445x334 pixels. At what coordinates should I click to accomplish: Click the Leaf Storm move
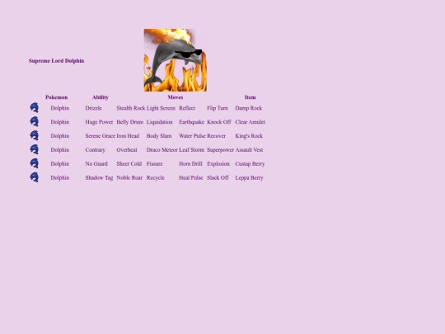click(191, 150)
